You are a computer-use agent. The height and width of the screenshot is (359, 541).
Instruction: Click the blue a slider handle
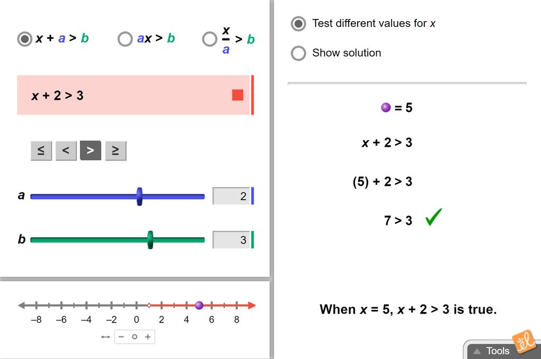[139, 196]
